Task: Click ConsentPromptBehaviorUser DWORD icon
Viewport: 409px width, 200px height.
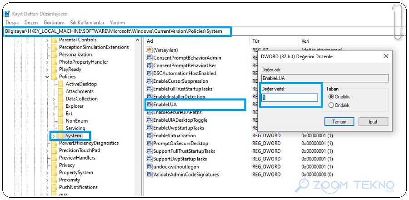Action: [x=149, y=65]
